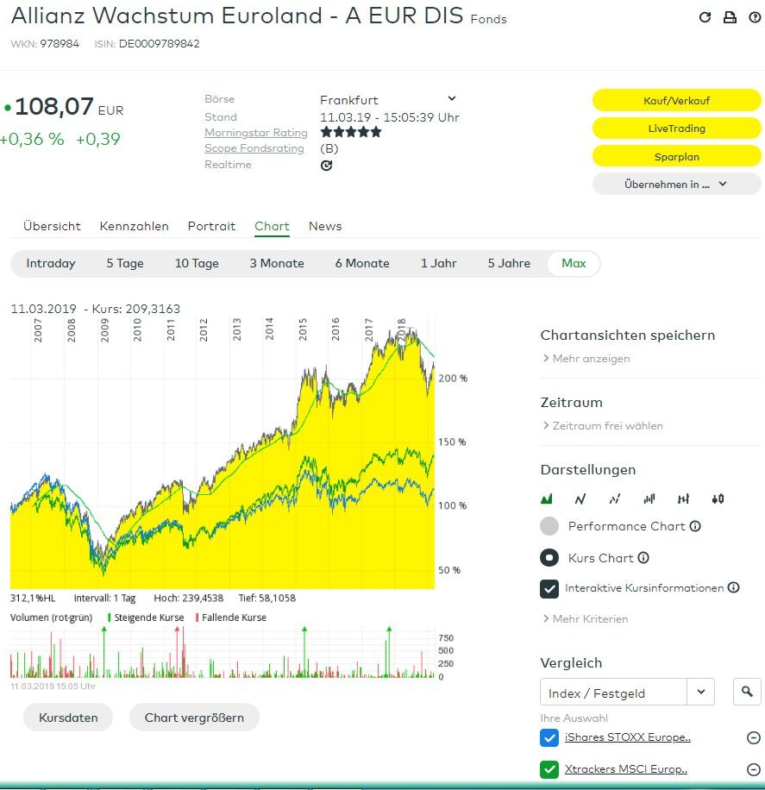Select the bar chart style icon
This screenshot has width=765, height=790.
(x=649, y=498)
